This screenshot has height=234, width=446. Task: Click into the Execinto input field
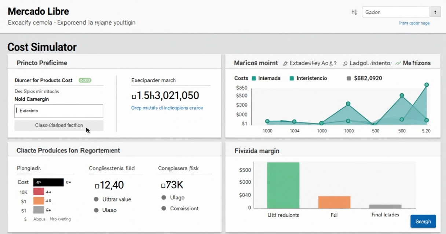(x=59, y=111)
